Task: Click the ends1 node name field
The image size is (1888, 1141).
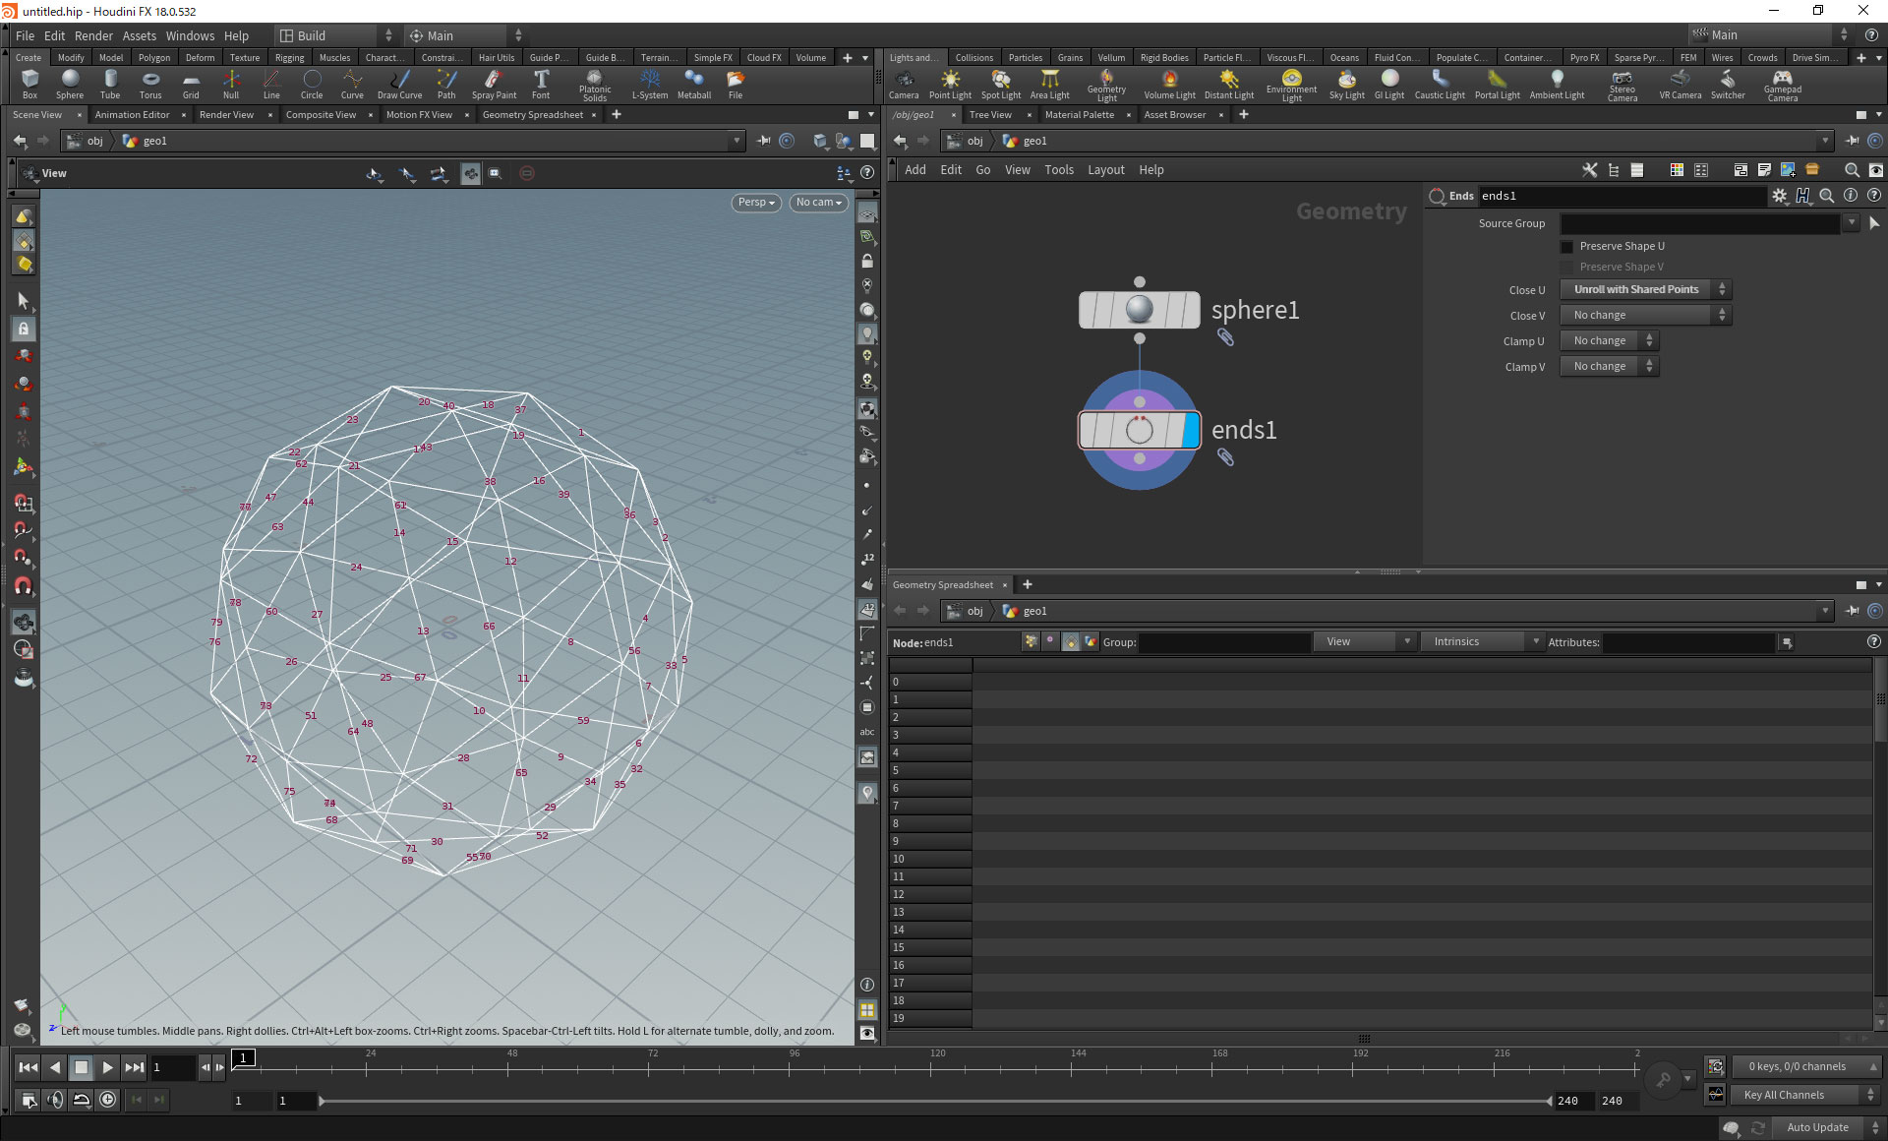Action: [x=1622, y=196]
